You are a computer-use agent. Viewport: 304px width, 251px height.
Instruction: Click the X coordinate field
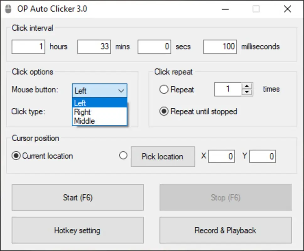tap(221, 156)
